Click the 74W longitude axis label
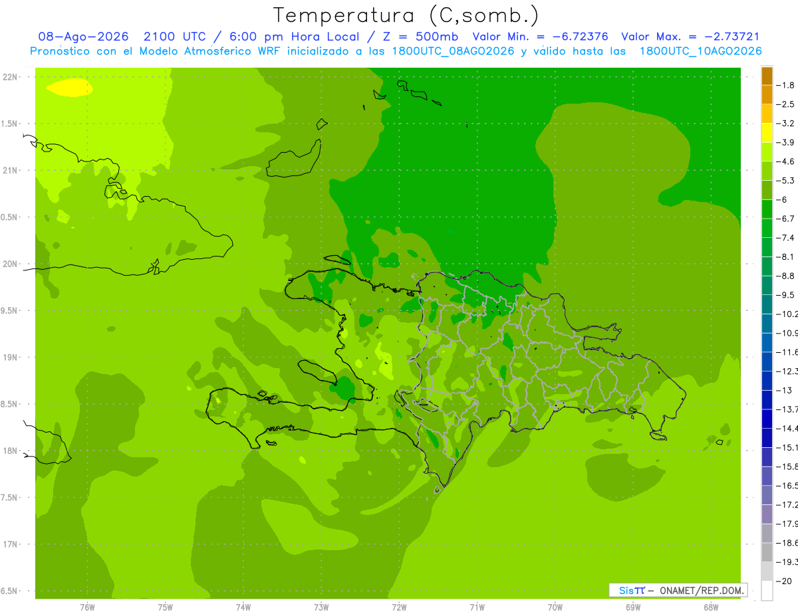This screenshot has width=798, height=616. (243, 607)
